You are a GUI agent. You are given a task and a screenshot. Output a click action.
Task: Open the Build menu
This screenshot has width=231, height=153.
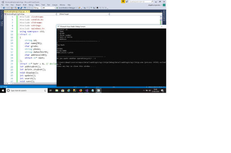tap(25, 5)
